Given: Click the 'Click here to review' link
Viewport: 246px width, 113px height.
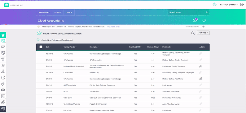Looking at the screenshot, I should 114,27.
